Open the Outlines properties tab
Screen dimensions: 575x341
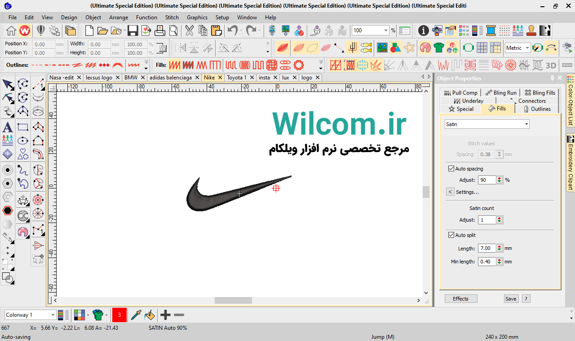[x=537, y=109]
